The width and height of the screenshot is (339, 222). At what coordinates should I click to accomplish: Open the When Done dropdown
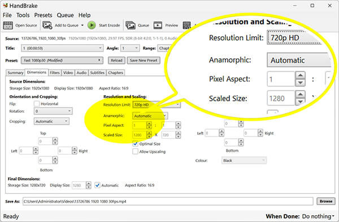(318, 216)
